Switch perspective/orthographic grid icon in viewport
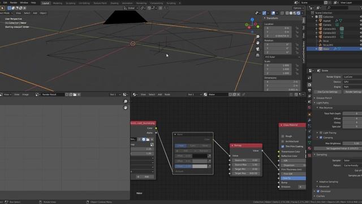The width and height of the screenshot is (362, 204). point(258,56)
